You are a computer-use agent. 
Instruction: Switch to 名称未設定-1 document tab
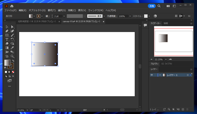tap(37, 21)
